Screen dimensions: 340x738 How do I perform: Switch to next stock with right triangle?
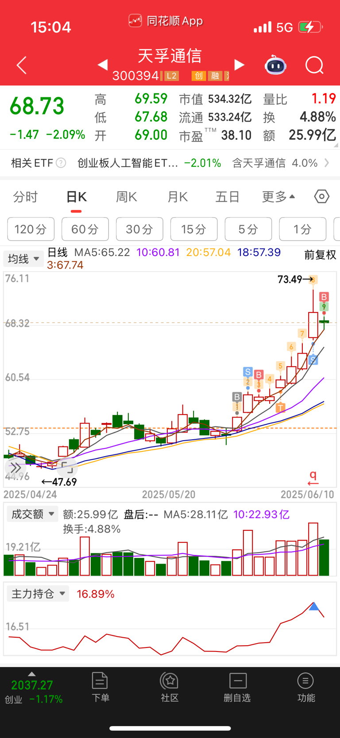239,65
